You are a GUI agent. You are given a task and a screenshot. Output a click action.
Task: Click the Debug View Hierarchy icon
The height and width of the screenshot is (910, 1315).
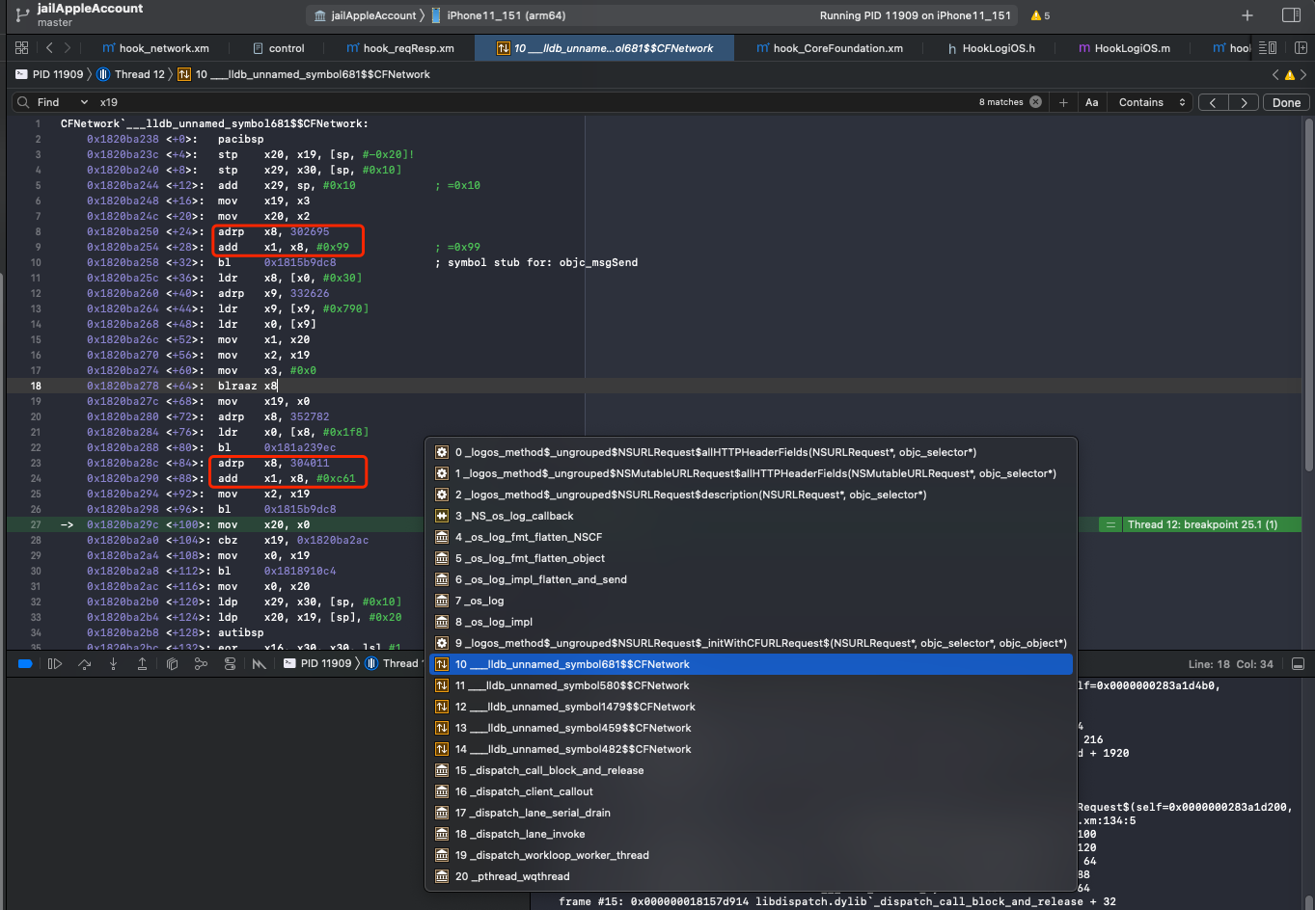click(x=172, y=663)
